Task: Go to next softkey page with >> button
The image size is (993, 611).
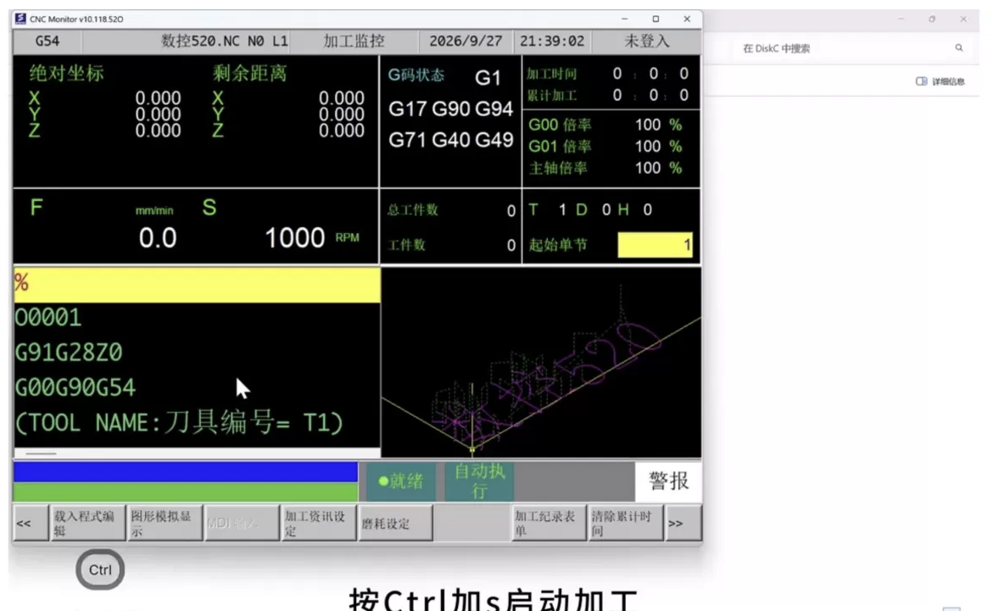Action: point(683,523)
